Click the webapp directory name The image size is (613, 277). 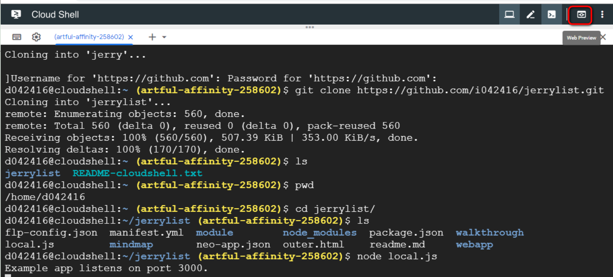click(474, 245)
